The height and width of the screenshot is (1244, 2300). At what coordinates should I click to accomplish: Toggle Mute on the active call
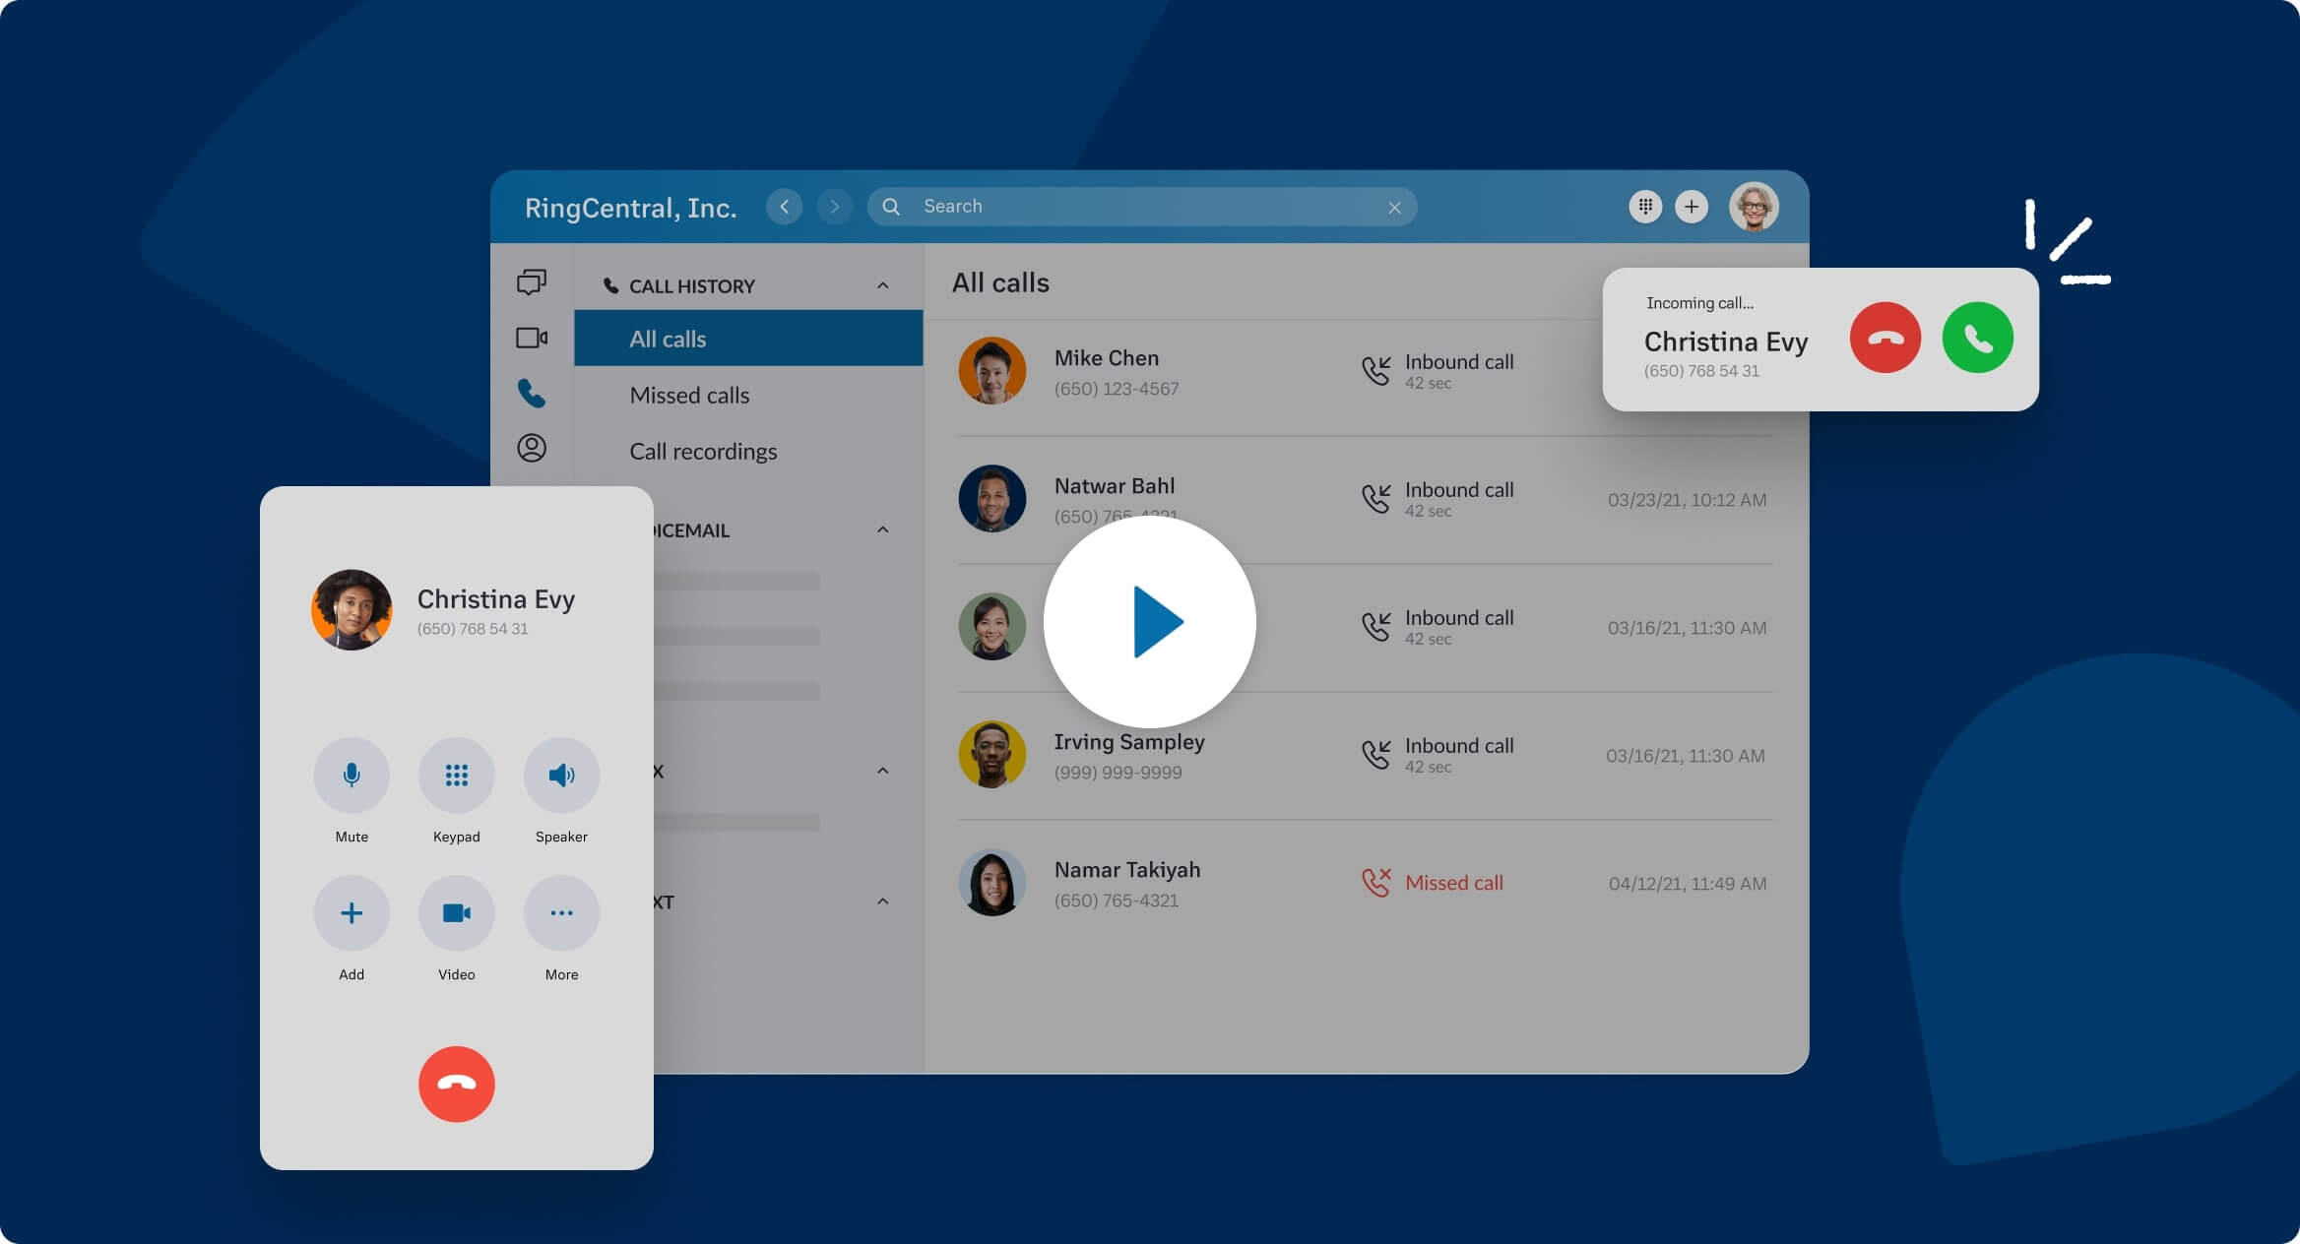coord(351,776)
